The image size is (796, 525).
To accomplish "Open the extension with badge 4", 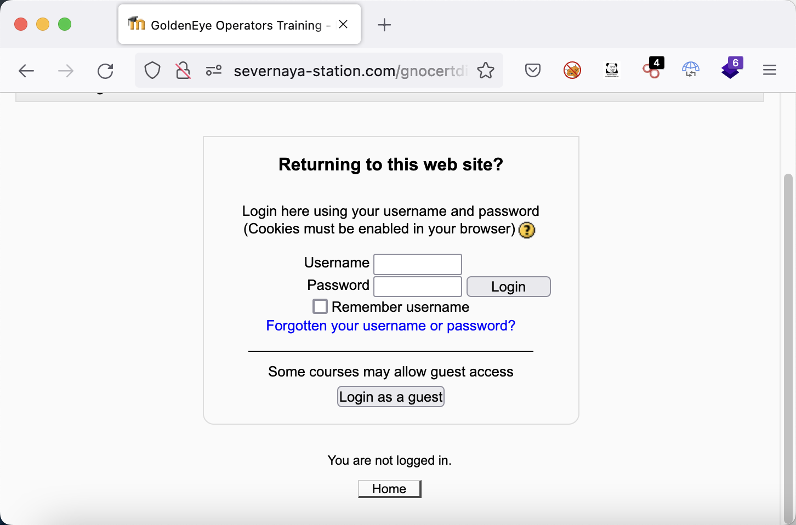I will 651,70.
